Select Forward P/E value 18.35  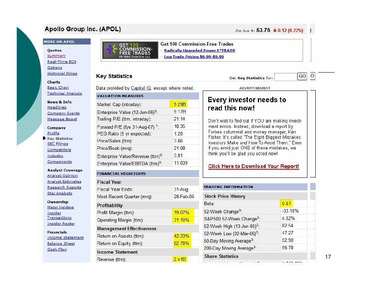pos(180,126)
